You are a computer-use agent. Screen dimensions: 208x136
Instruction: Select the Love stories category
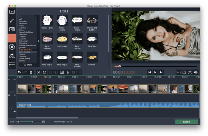(25, 52)
